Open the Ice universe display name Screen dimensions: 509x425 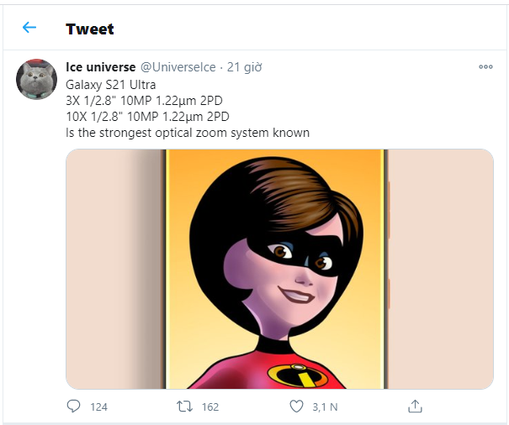100,66
